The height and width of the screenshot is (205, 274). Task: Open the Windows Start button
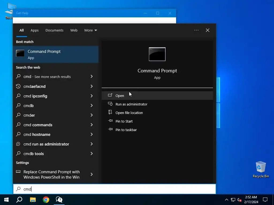[x=6, y=200]
